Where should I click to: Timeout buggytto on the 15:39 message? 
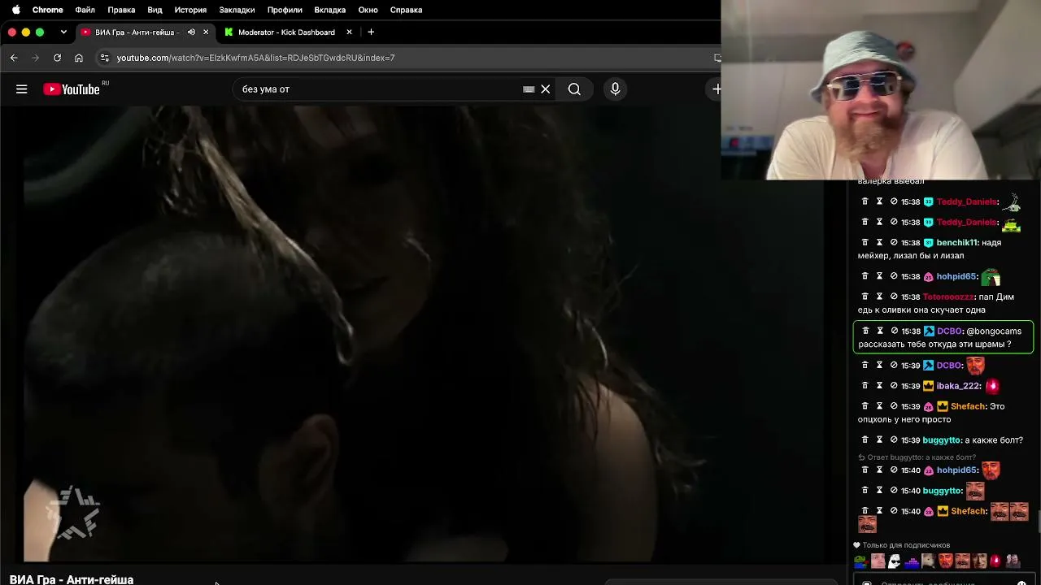(x=879, y=440)
